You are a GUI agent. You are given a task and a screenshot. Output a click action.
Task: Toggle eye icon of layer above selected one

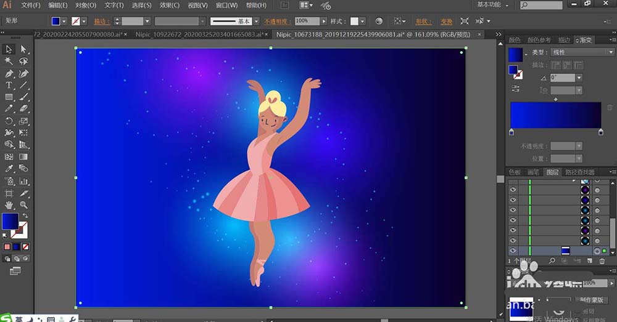point(513,240)
